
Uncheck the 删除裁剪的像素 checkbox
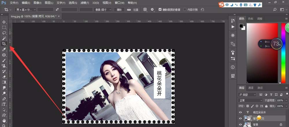click(x=160, y=10)
